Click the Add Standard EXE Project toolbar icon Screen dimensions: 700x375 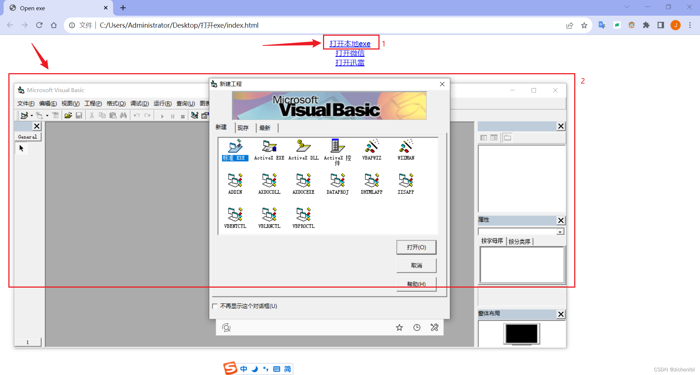point(24,115)
